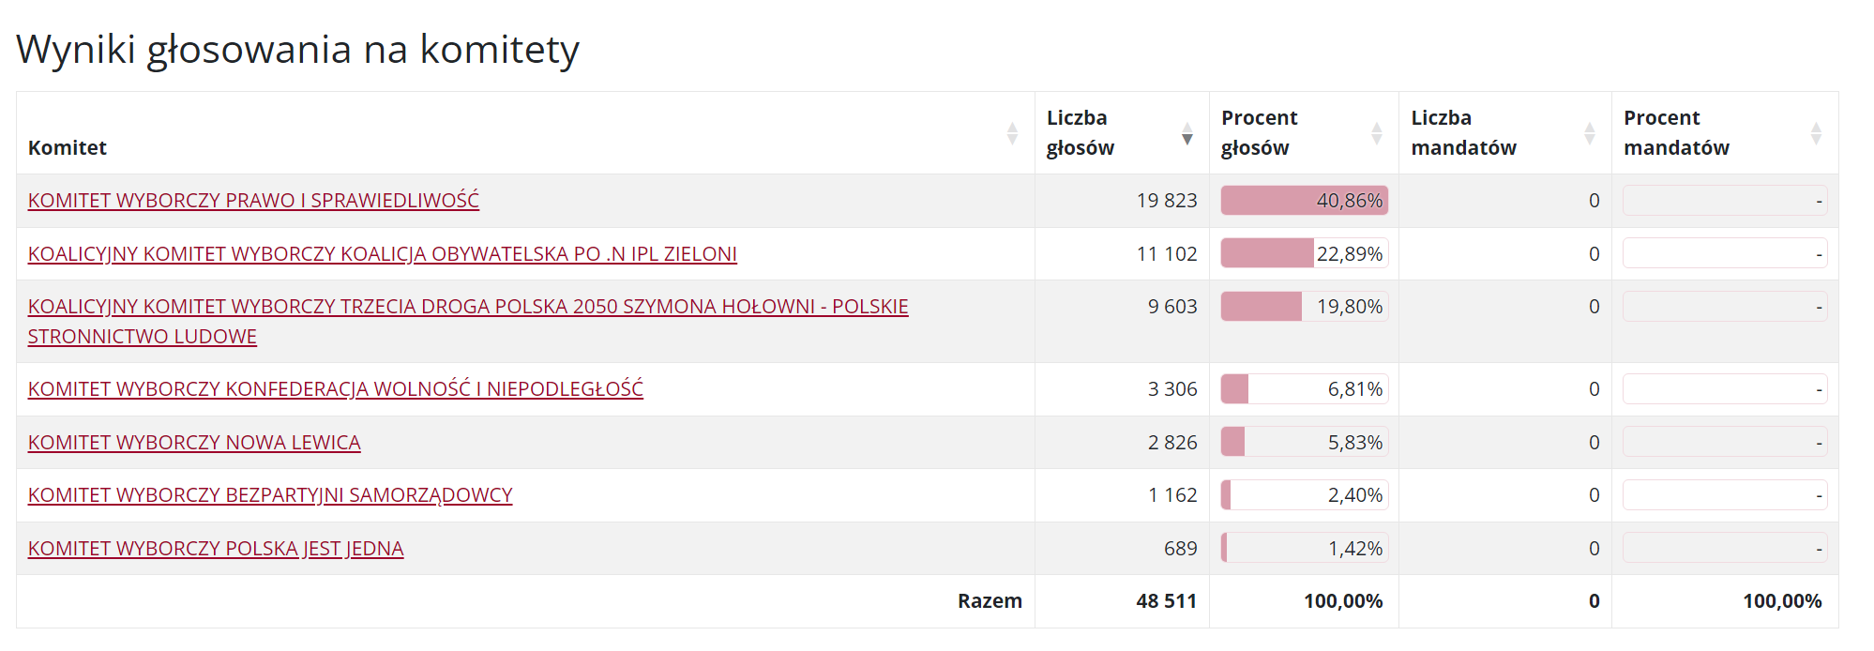The width and height of the screenshot is (1874, 651).
Task: Click the 19 823 votes cell
Action: click(x=1166, y=201)
